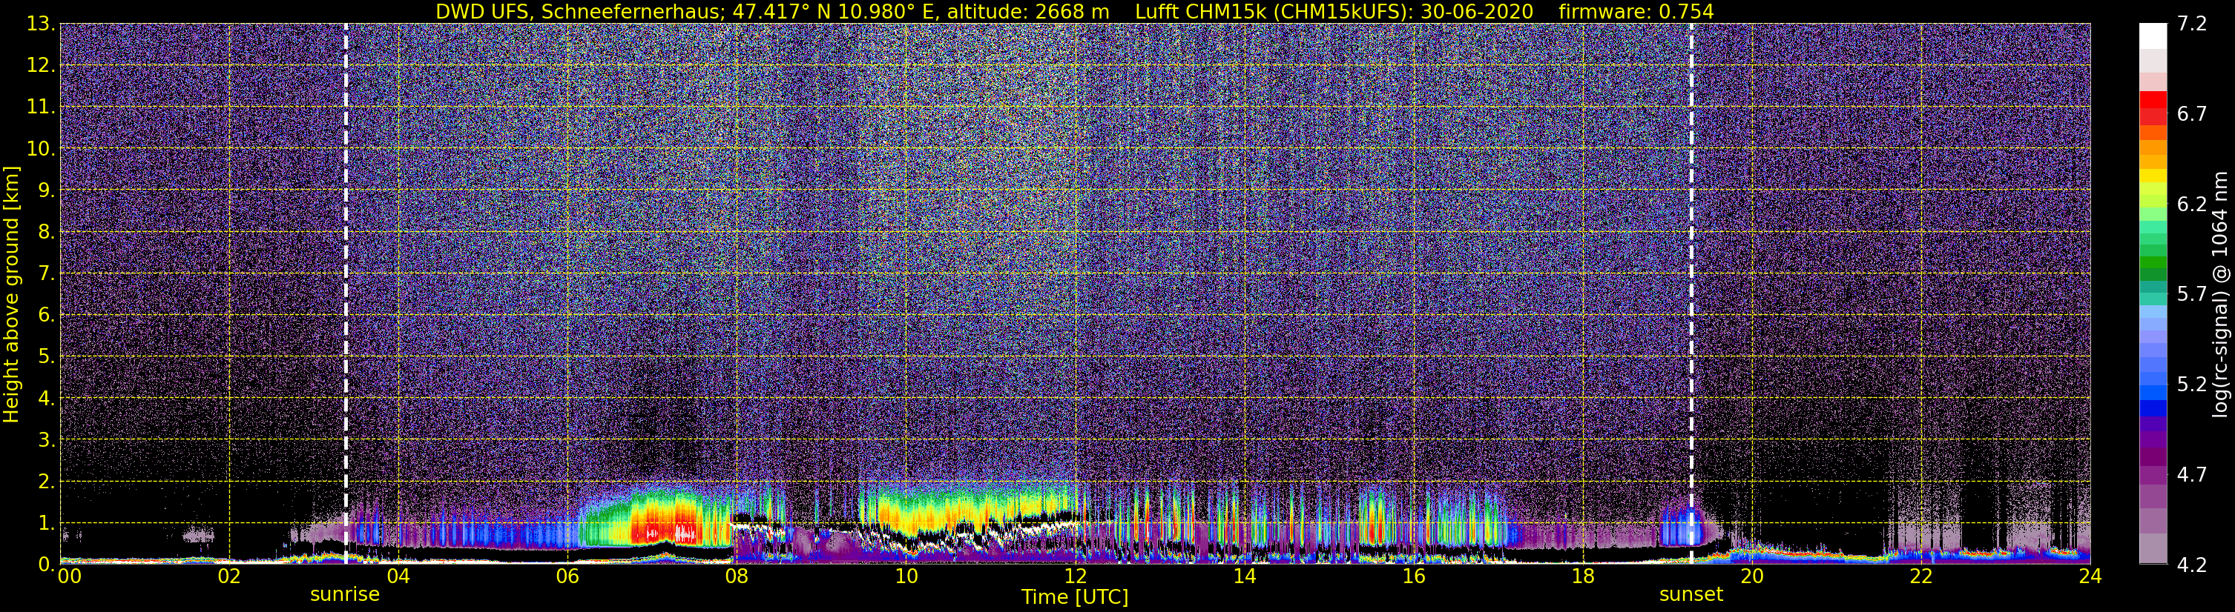Click the coordinates "47.417° N 10.980° E"
2235x612 pixels.
click(835, 11)
